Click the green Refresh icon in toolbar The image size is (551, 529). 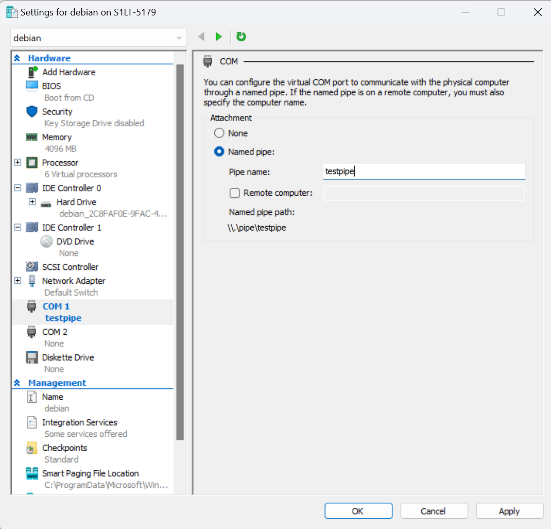[241, 37]
